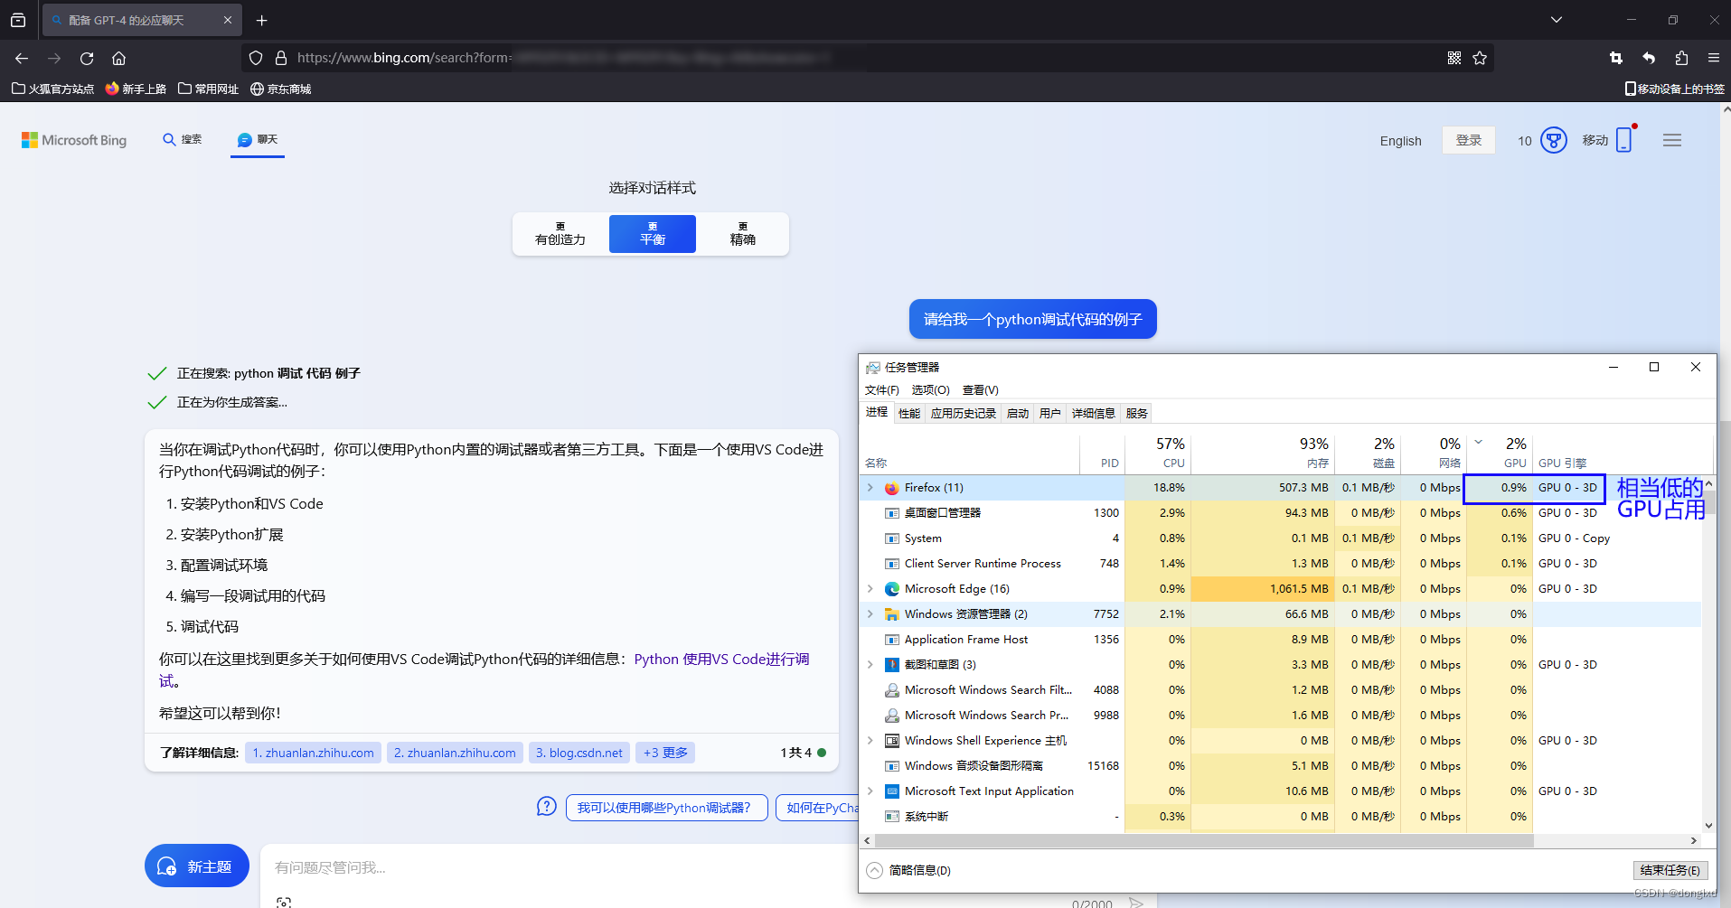This screenshot has width=1731, height=908.
Task: Click the screenshot crop icon in toolbar
Action: coord(1616,58)
